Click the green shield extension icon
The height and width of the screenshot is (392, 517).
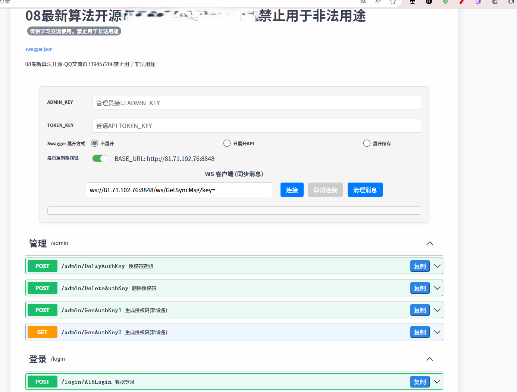point(445,2)
